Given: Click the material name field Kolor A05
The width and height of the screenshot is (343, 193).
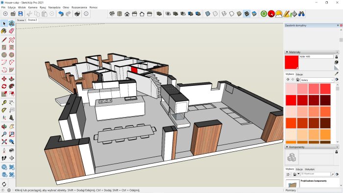Looking at the screenshot, I should pyautogui.click(x=317, y=57).
